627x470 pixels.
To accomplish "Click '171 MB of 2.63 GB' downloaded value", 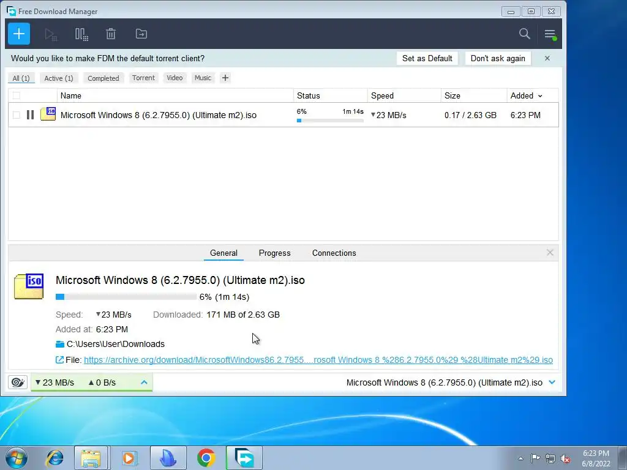I will click(x=243, y=315).
